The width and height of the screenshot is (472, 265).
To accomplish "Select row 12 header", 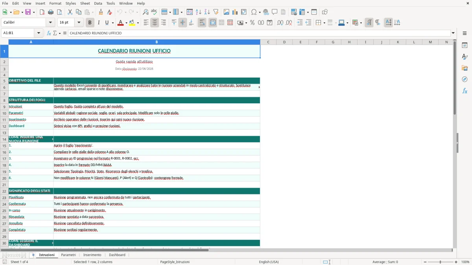I will (x=4, y=126).
